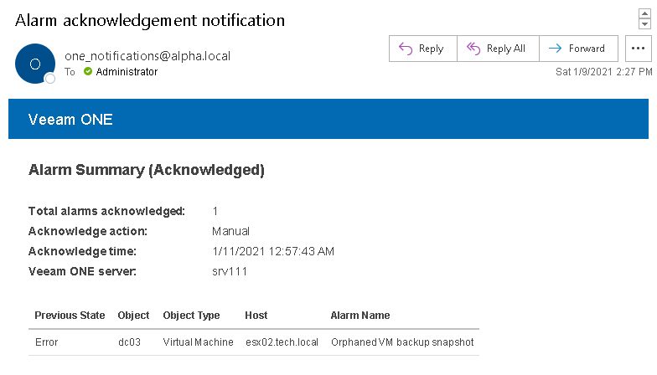Select the esx02.tech.local host cell
657x375 pixels.
click(282, 342)
